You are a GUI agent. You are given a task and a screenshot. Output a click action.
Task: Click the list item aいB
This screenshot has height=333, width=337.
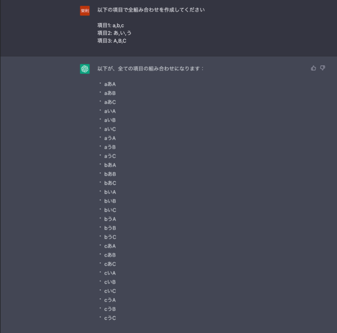[110, 120]
